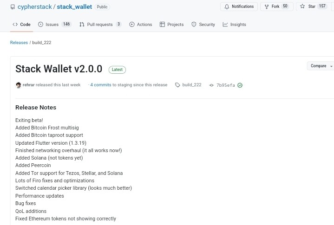This screenshot has width=334, height=225.
Task: Follow the Releases breadcrumb link
Action: pos(19,43)
